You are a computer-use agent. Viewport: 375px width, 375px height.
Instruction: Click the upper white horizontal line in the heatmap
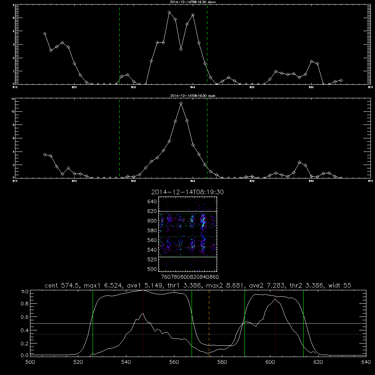click(x=187, y=211)
